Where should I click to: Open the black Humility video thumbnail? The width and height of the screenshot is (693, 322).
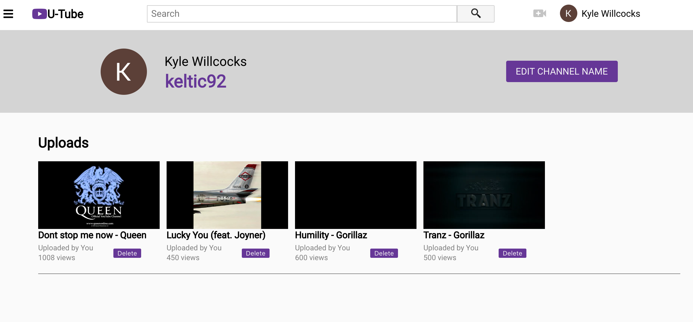click(356, 195)
